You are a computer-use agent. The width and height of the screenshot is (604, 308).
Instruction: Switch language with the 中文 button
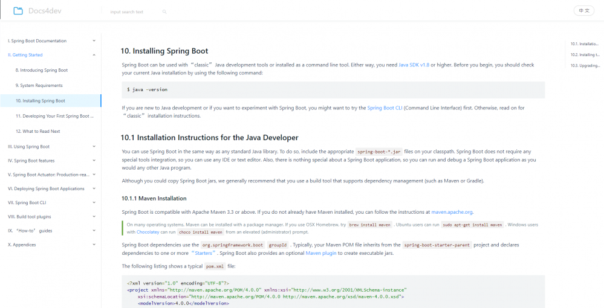tap(583, 11)
